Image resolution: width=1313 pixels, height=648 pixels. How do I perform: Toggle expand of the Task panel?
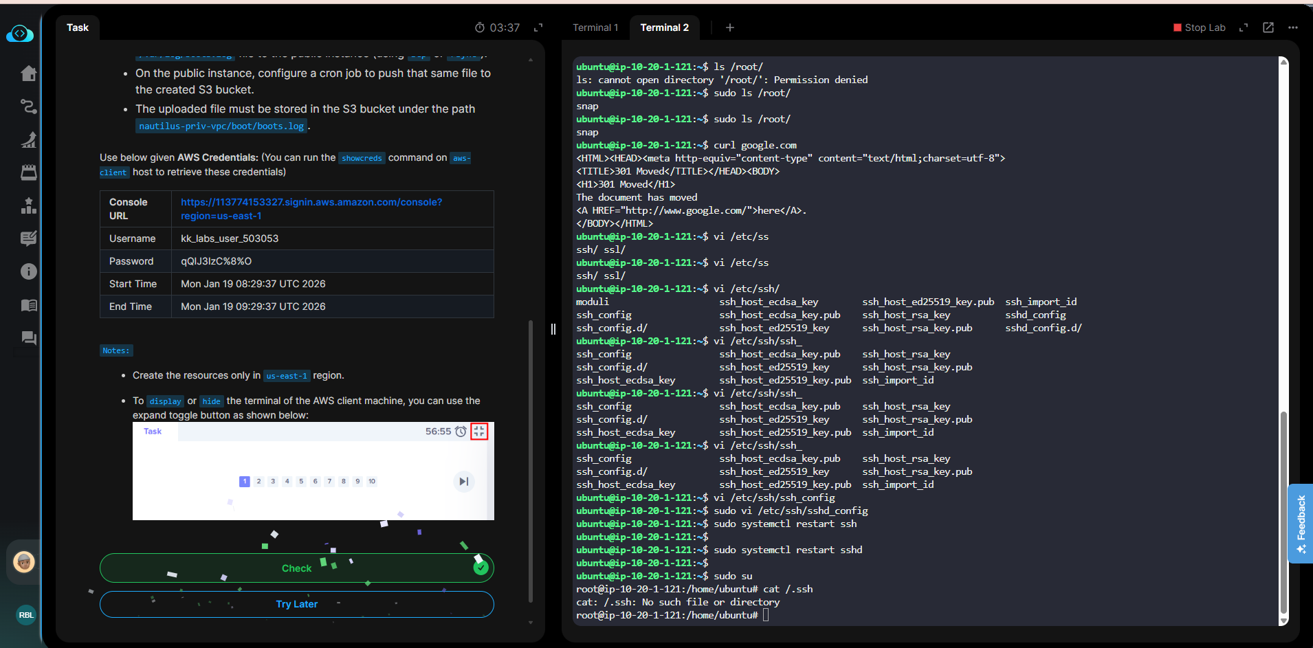(x=538, y=27)
